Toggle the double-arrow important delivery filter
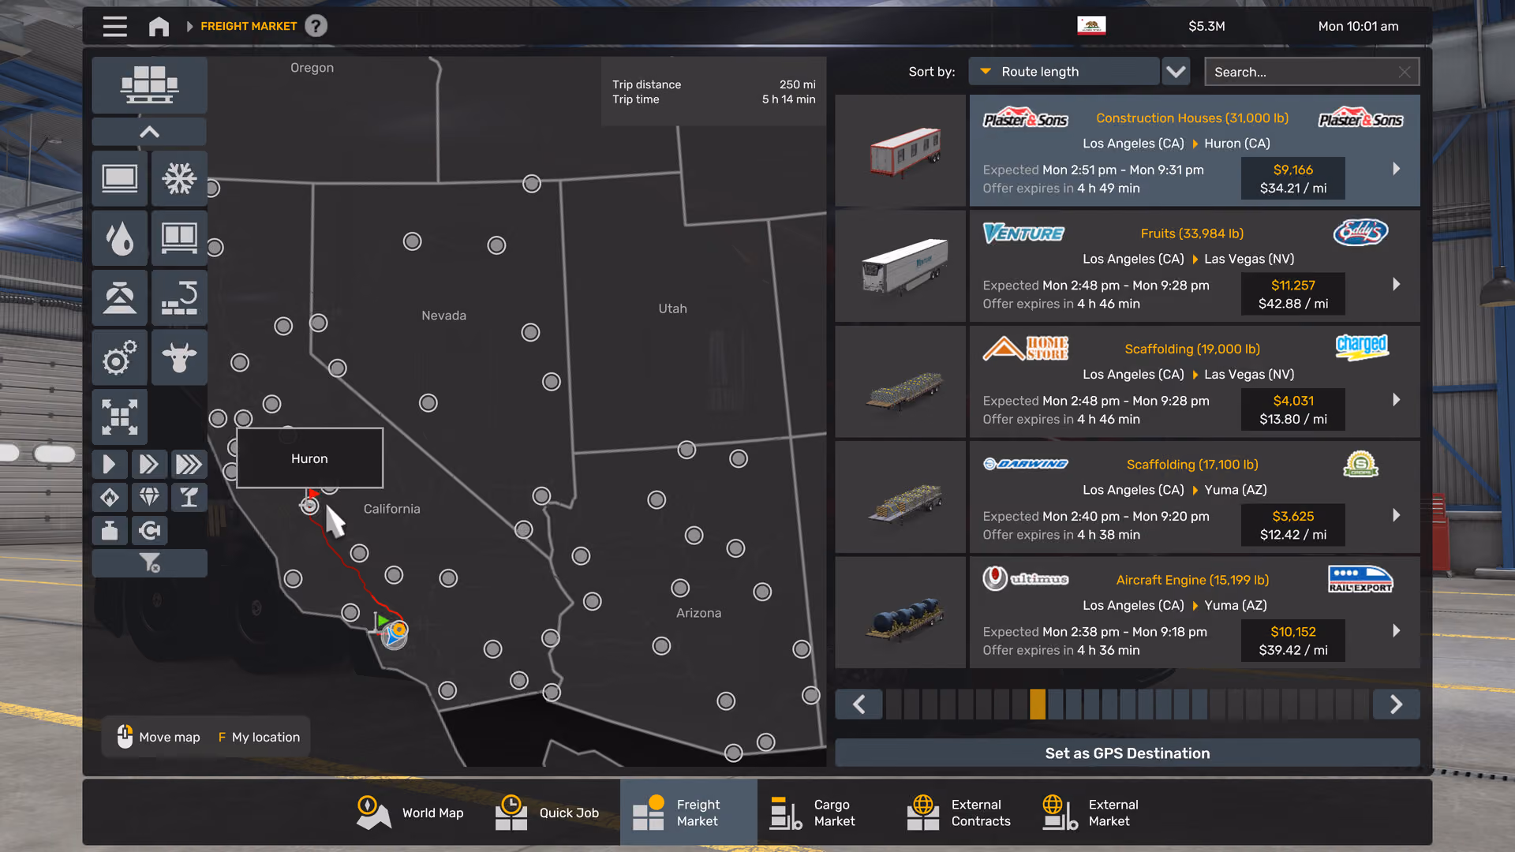 [149, 464]
